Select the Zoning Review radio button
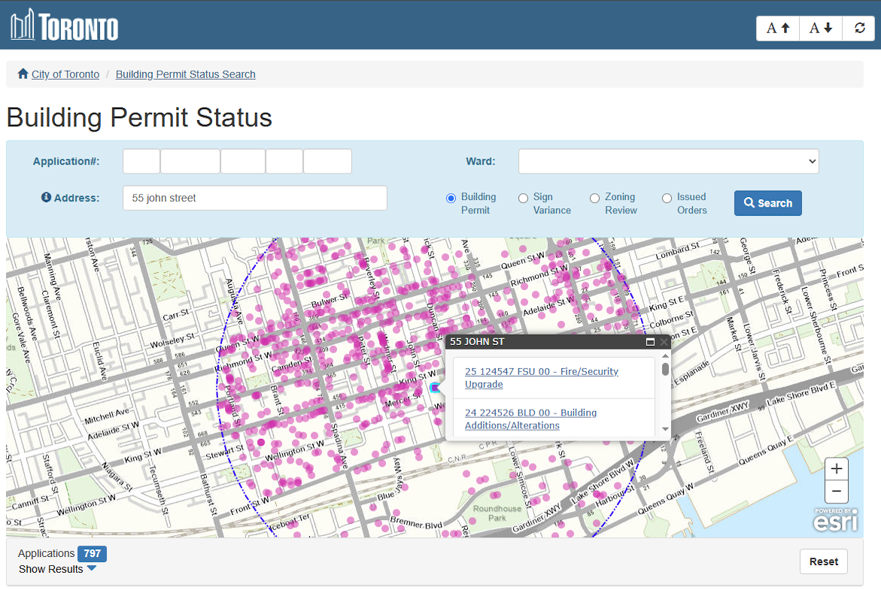Image resolution: width=881 pixels, height=590 pixels. click(595, 198)
